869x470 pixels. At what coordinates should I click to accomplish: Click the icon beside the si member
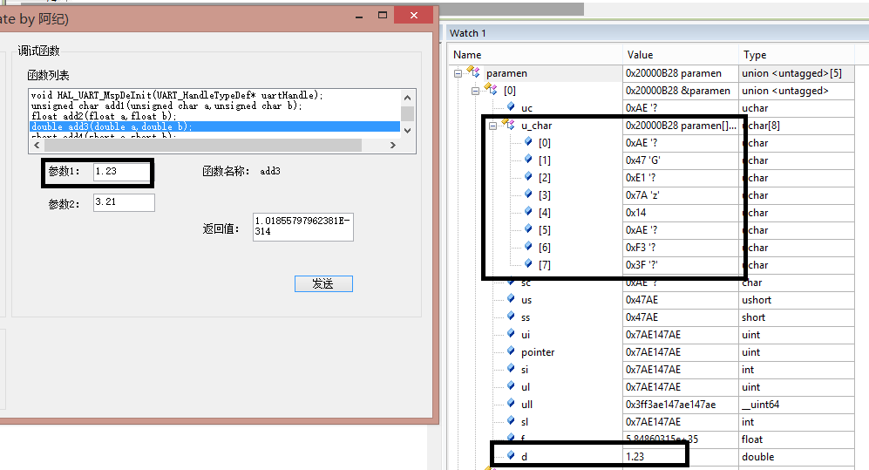[x=511, y=370]
